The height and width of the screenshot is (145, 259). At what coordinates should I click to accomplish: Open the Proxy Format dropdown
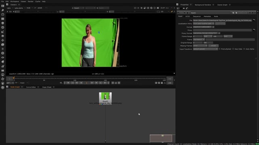coord(205,33)
